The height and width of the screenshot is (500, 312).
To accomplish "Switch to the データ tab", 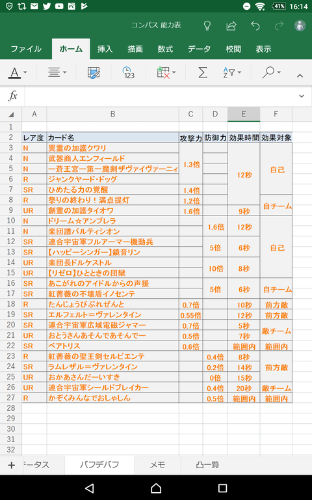I will 200,49.
